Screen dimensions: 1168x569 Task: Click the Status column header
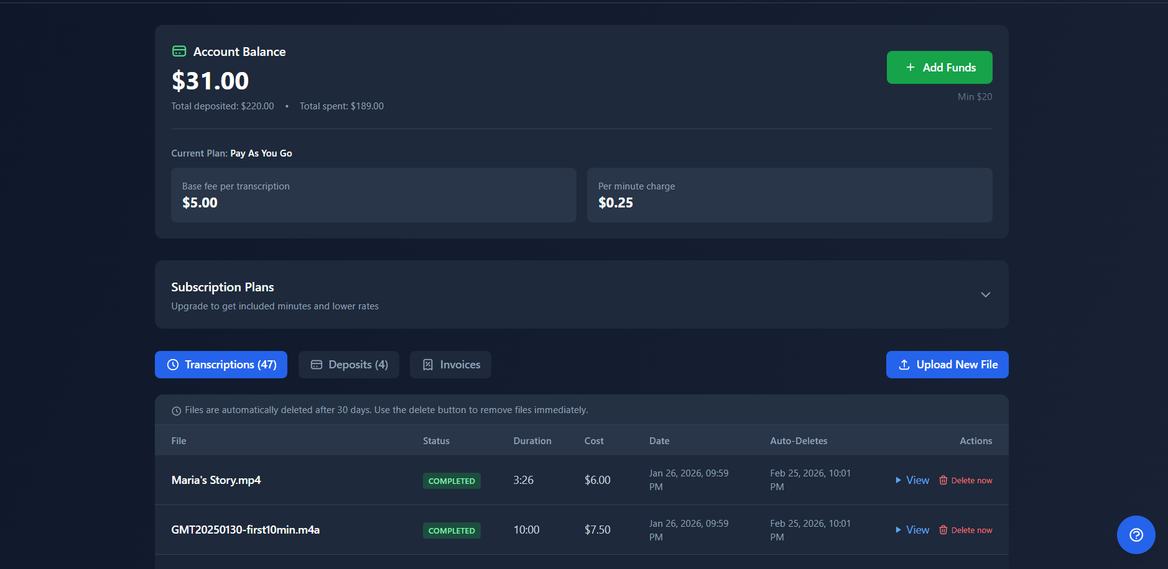pos(436,441)
